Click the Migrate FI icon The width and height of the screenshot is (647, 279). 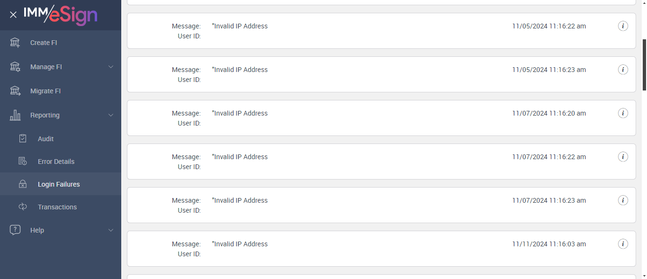tap(15, 91)
